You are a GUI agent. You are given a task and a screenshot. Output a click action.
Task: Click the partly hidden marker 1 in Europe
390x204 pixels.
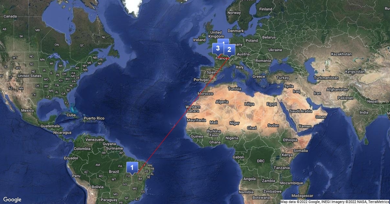pyautogui.click(x=223, y=41)
